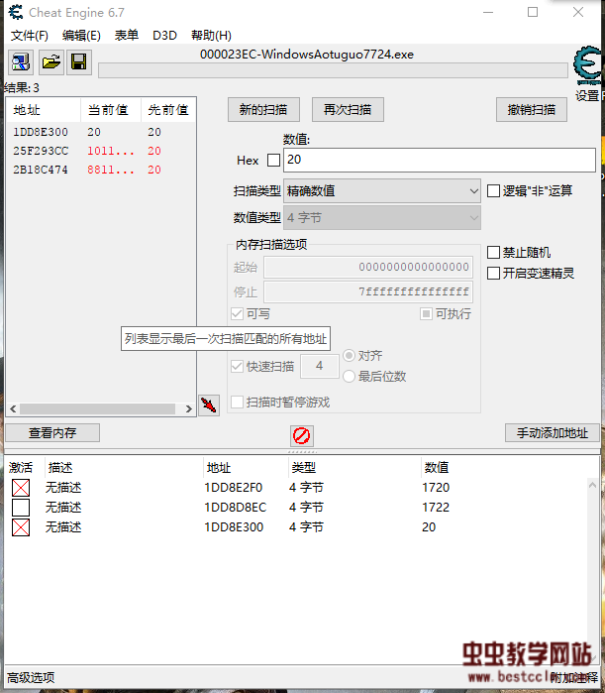Image resolution: width=605 pixels, height=693 pixels.
Task: Click fast scan alignment field showing 4
Action: pos(320,366)
